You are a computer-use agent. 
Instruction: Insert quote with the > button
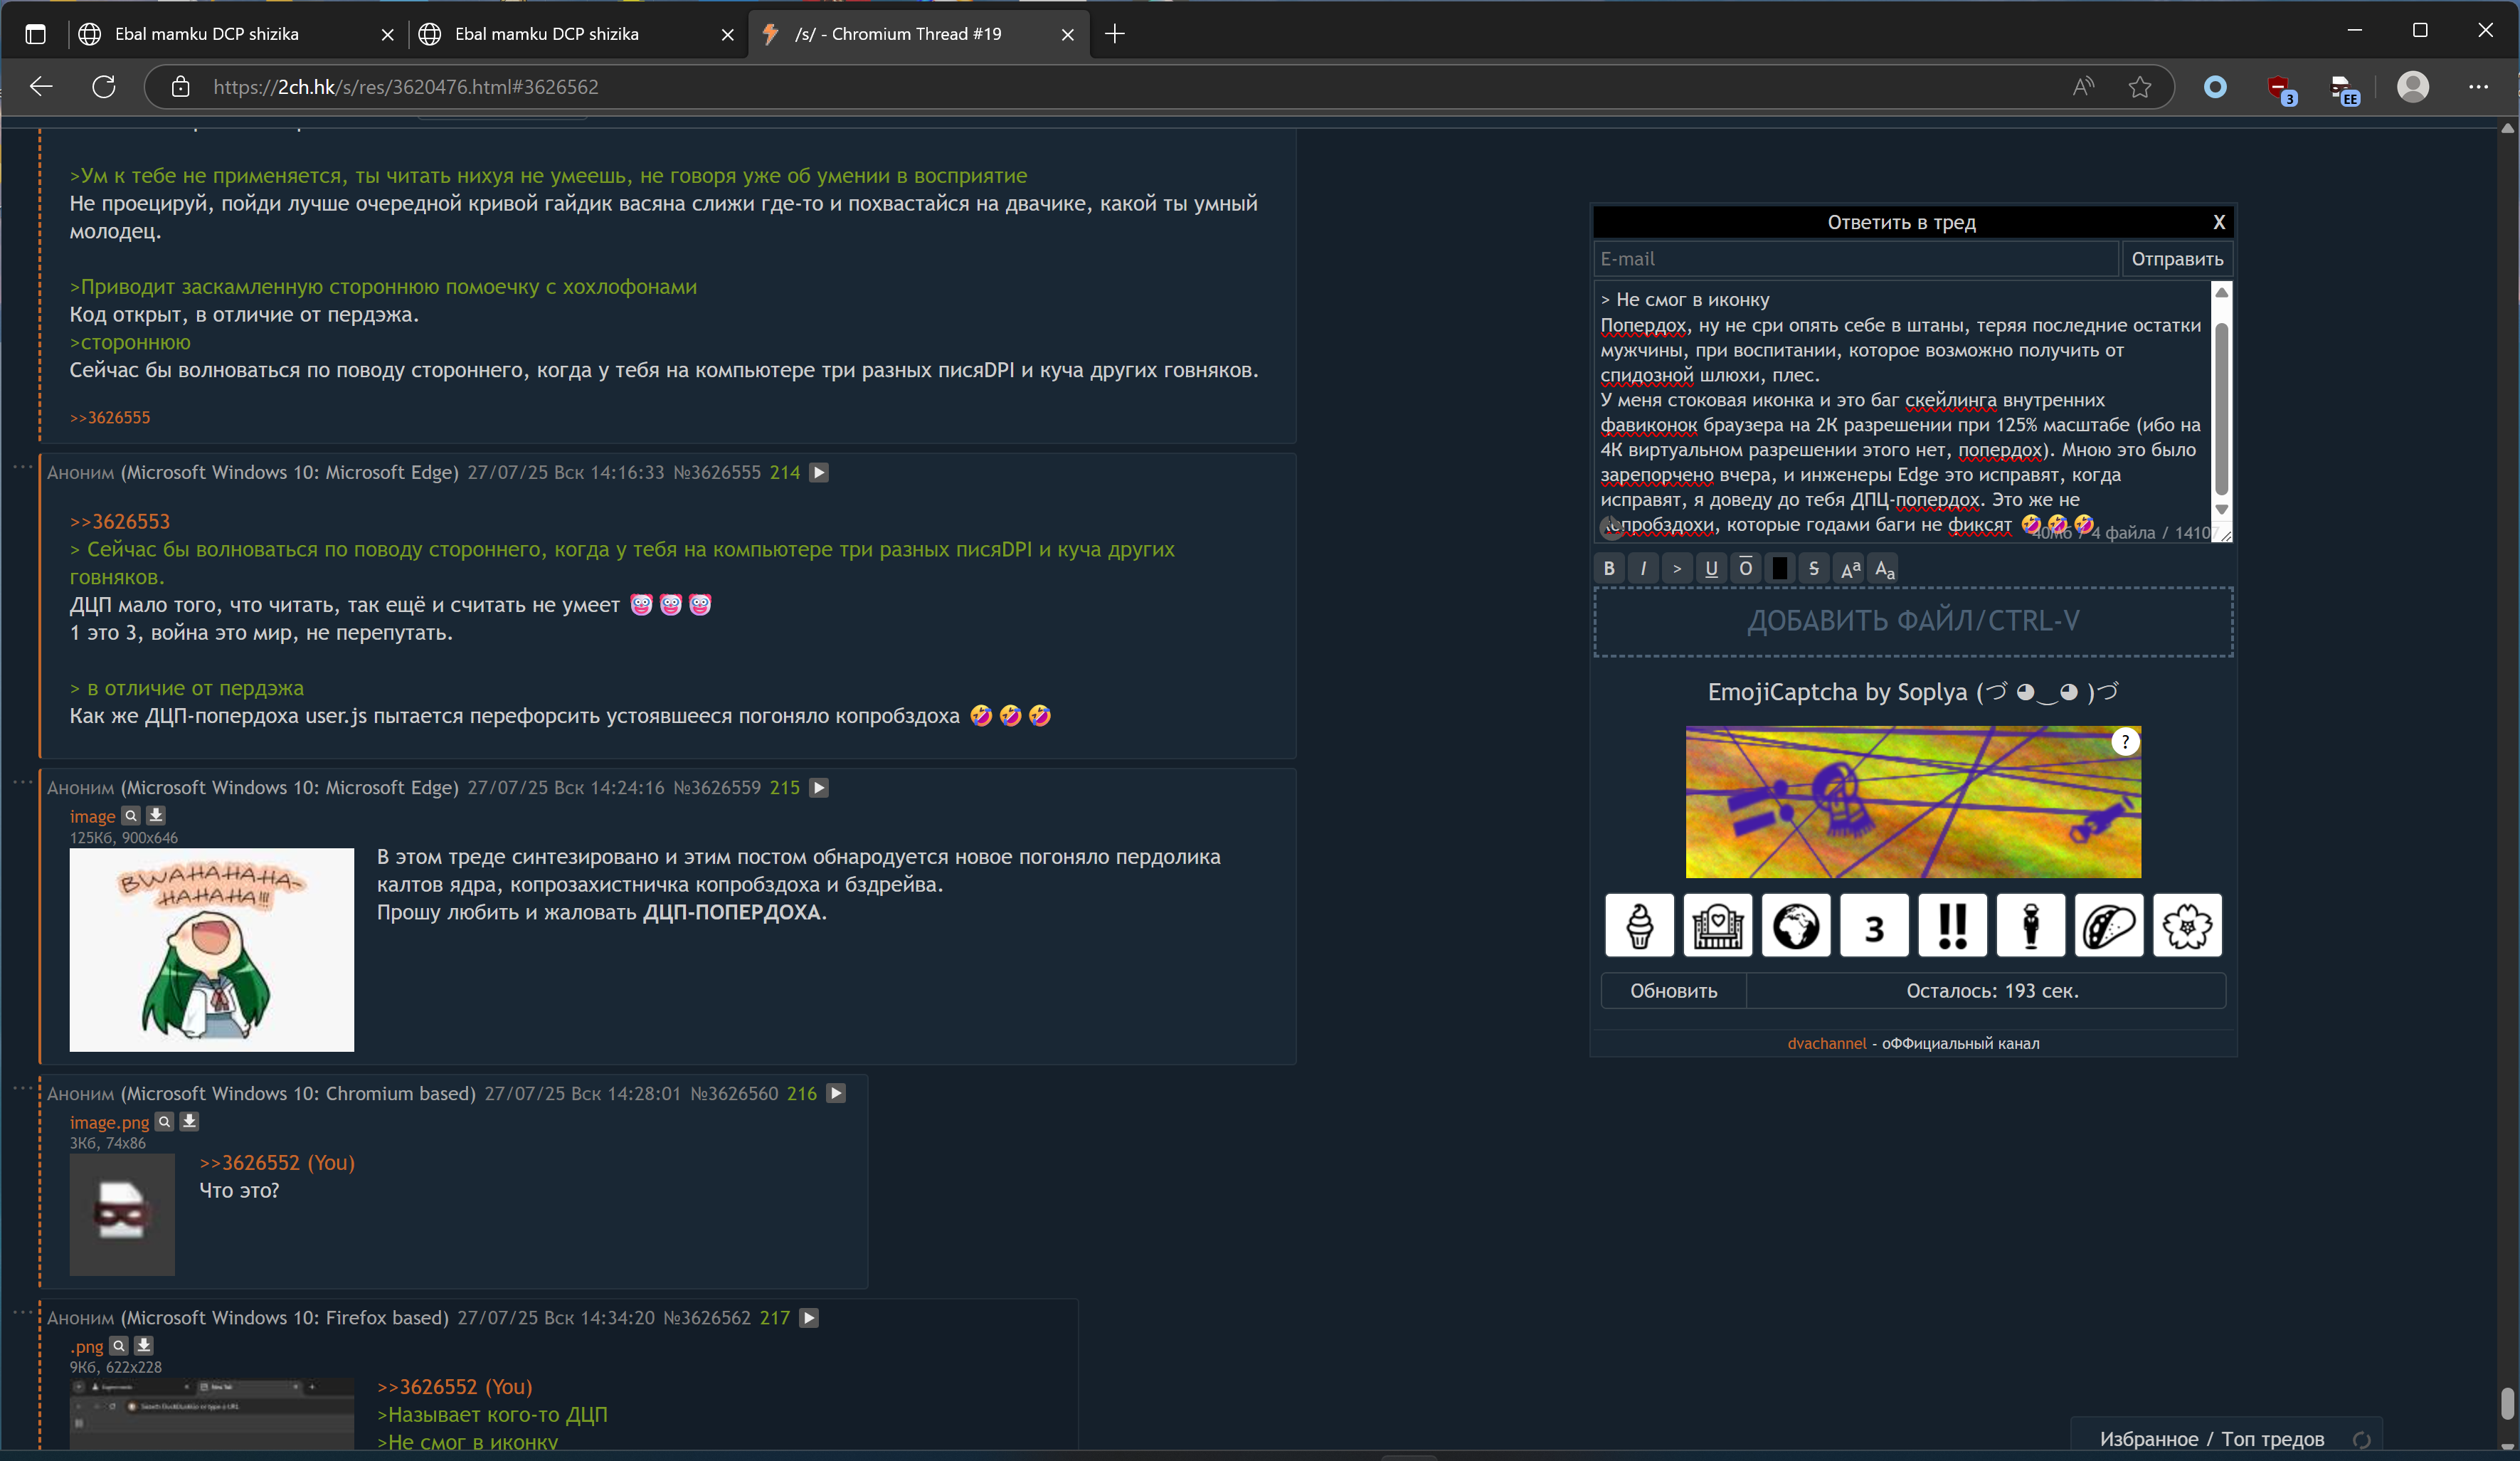(1676, 568)
